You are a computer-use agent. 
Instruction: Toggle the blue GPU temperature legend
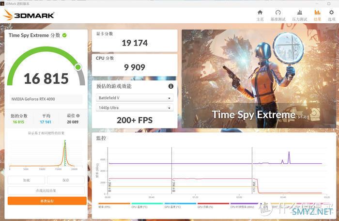[x=180, y=205]
